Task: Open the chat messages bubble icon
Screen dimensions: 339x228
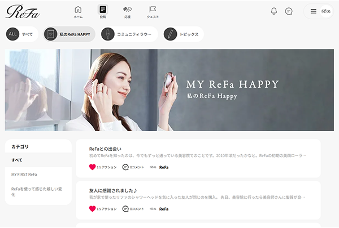Action: pyautogui.click(x=289, y=11)
